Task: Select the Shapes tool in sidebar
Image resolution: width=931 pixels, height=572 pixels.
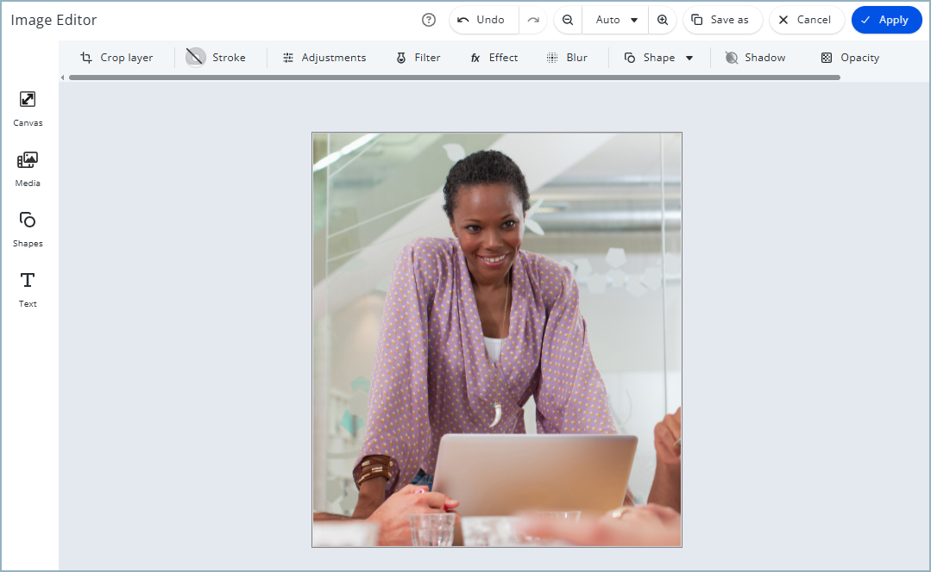Action: point(28,229)
